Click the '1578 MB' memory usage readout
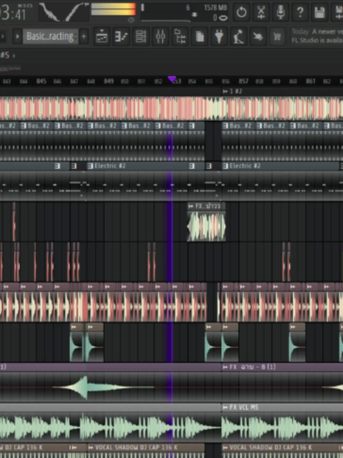The height and width of the screenshot is (458, 343). point(215,8)
